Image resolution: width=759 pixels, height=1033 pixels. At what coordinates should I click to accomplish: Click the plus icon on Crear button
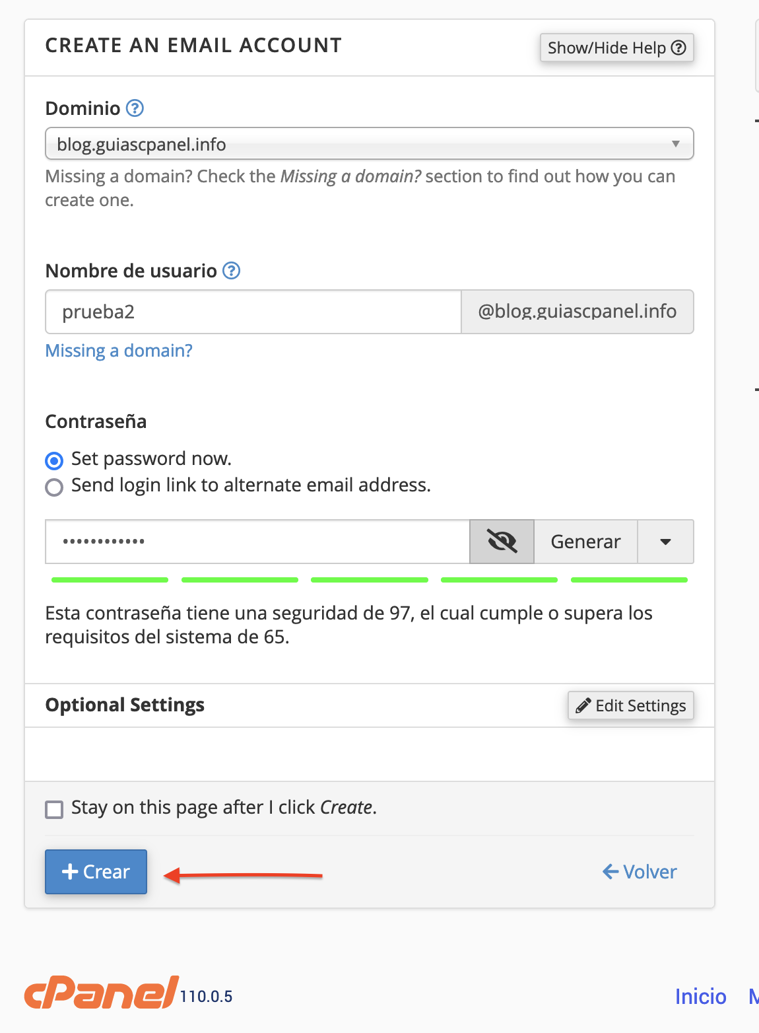pyautogui.click(x=70, y=872)
